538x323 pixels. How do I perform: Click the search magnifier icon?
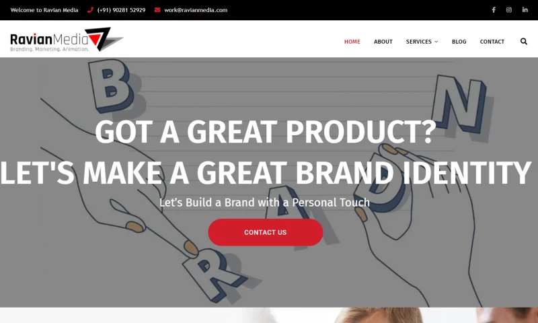point(524,42)
